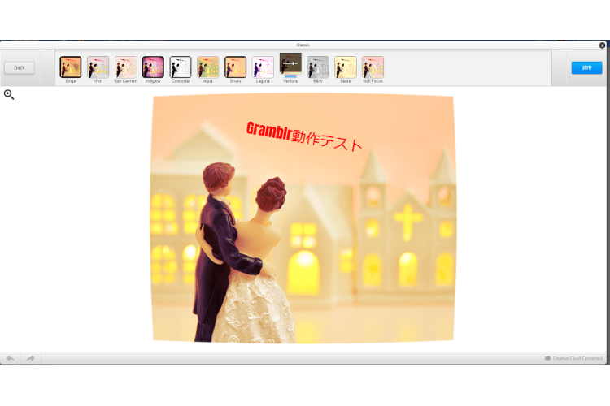The width and height of the screenshot is (610, 406).
Task: Choose the Laguna filter
Action: click(x=263, y=67)
